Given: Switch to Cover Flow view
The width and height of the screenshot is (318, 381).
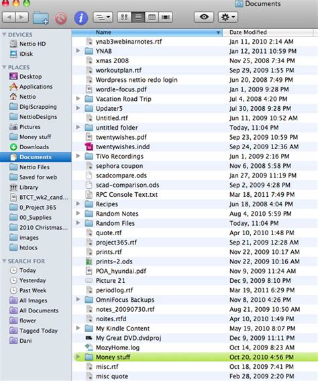Looking at the screenshot, I should (x=166, y=17).
